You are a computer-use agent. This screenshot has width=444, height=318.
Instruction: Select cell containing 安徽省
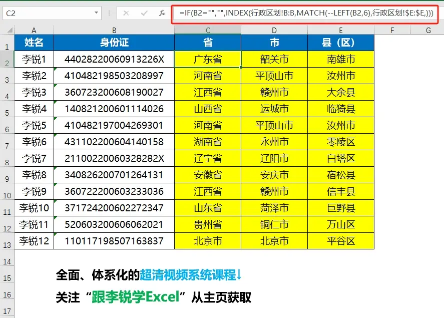point(208,175)
